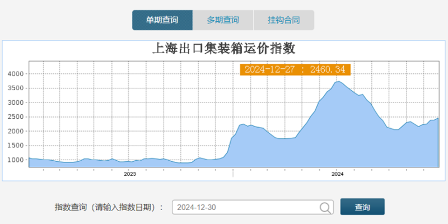The height and width of the screenshot is (224, 448).
Task: Select the 挂钩合同 tab
Action: 283,20
